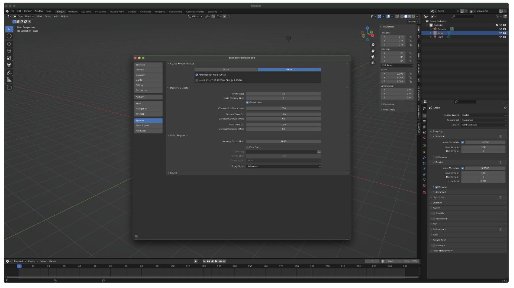Image resolution: width=514 pixels, height=288 pixels.
Task: Select the Add-ons preferences tab
Action: pos(148,97)
